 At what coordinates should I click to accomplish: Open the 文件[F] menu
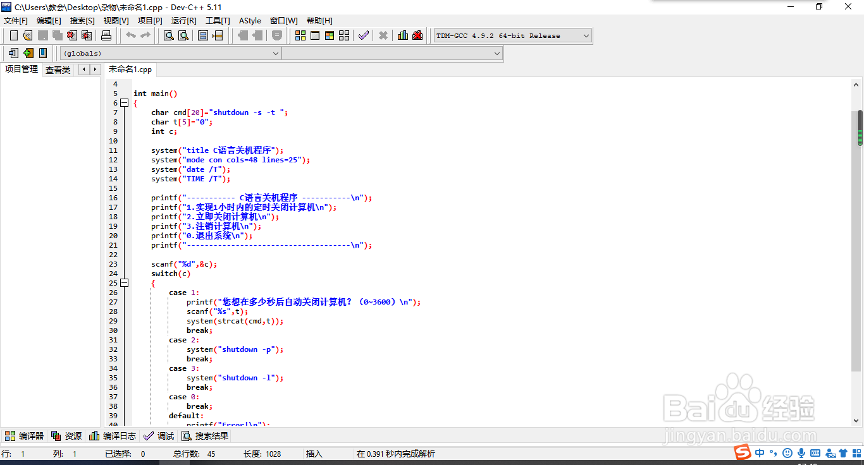[16, 20]
